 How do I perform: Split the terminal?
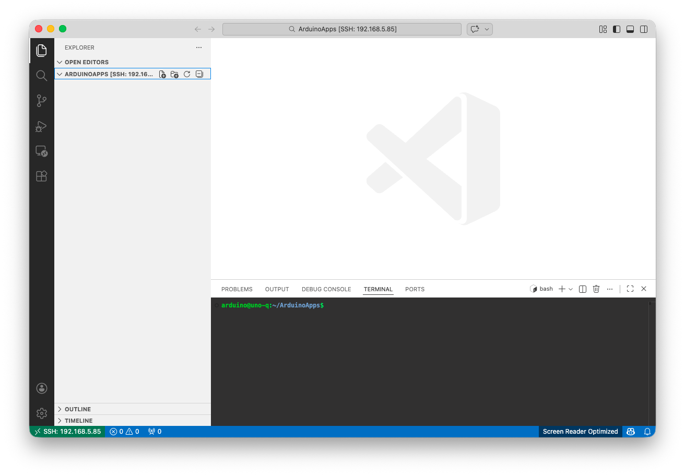tap(583, 289)
